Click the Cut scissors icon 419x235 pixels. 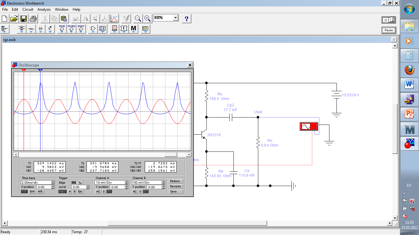pyautogui.click(x=45, y=19)
